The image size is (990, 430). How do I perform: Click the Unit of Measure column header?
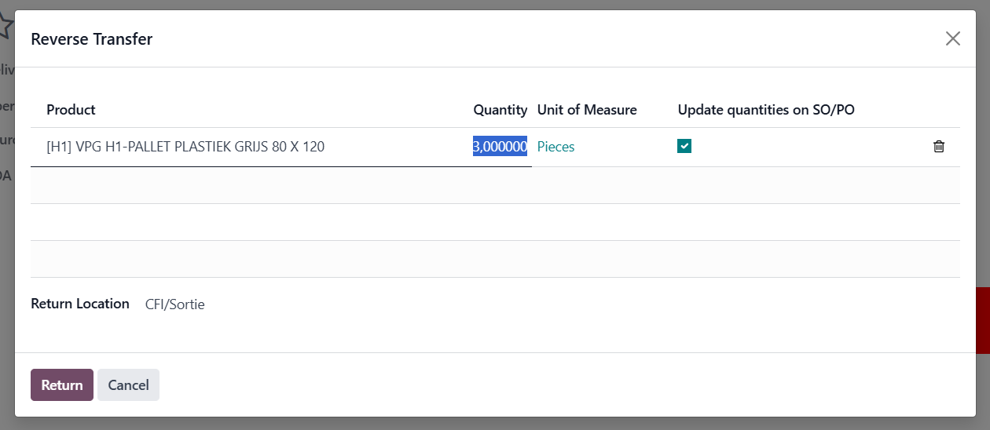(586, 110)
